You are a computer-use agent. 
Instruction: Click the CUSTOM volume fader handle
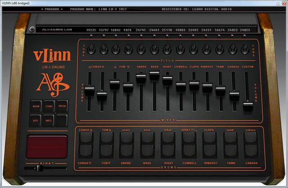click(248, 106)
